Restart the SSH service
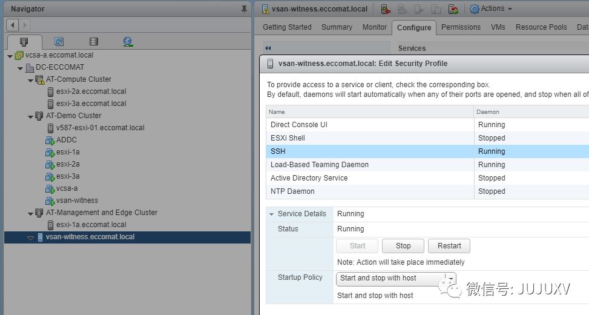The width and height of the screenshot is (589, 315). click(449, 246)
